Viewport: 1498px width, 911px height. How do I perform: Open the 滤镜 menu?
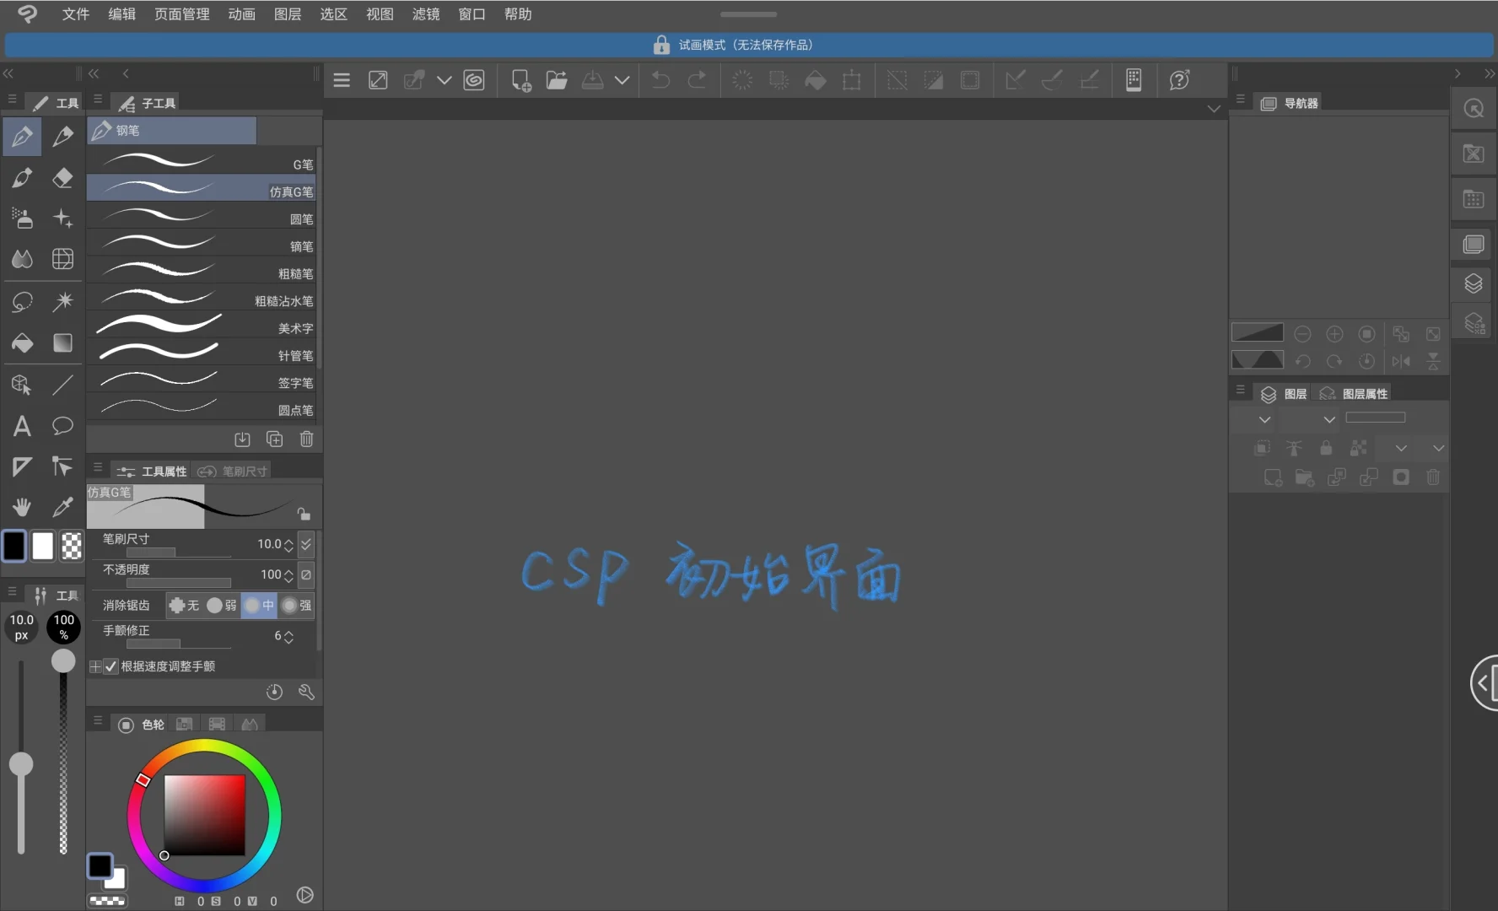[426, 14]
